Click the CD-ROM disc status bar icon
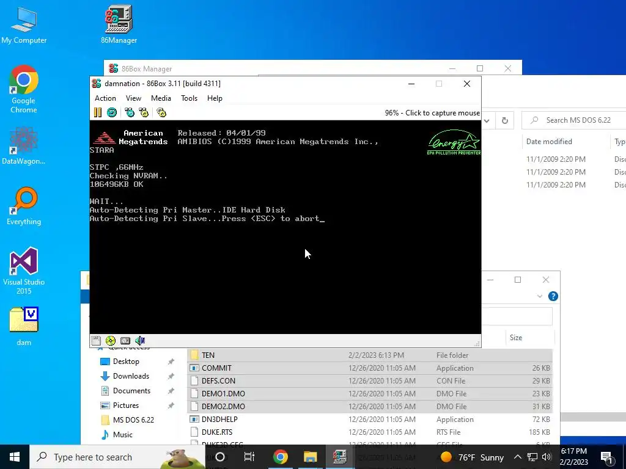The width and height of the screenshot is (626, 469). (111, 341)
